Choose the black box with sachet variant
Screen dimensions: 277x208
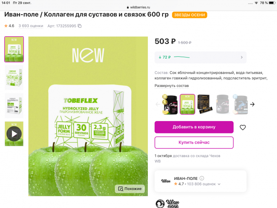pyautogui.click(x=204, y=104)
